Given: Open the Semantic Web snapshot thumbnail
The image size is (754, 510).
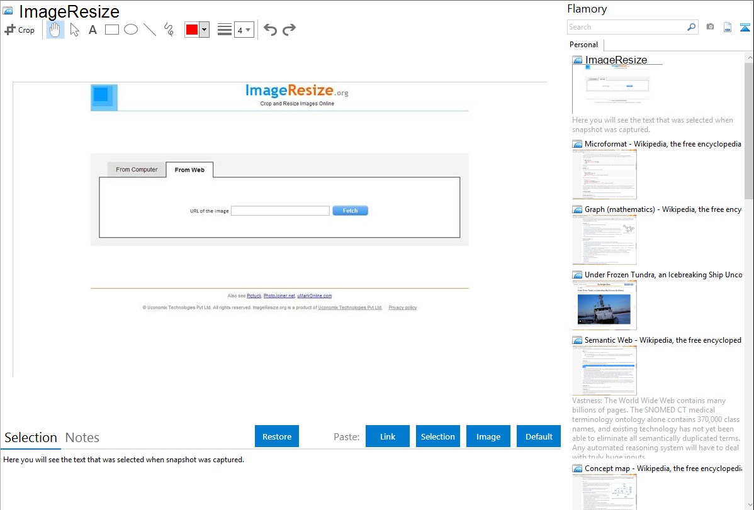Looking at the screenshot, I should pyautogui.click(x=604, y=370).
